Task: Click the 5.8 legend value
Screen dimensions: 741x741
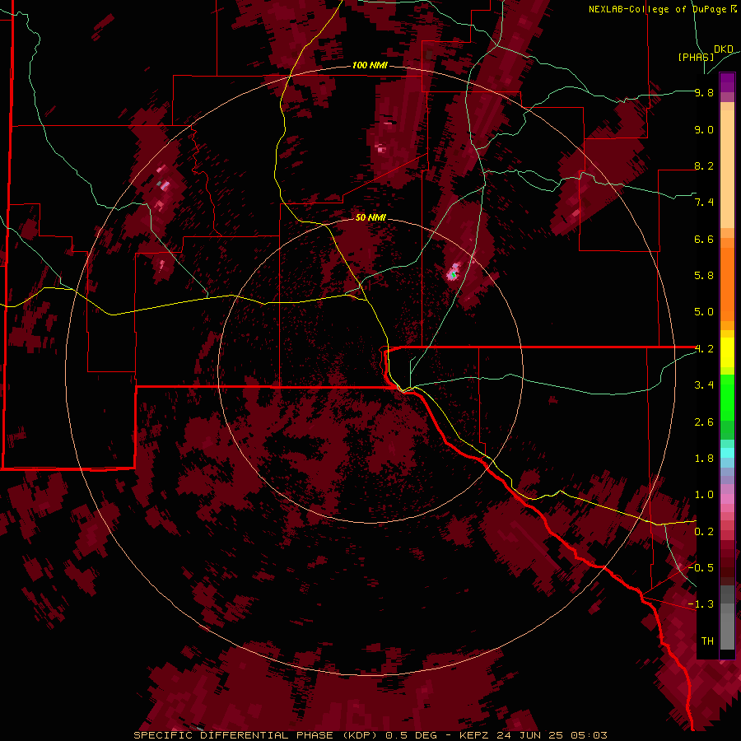Action: pyautogui.click(x=704, y=276)
